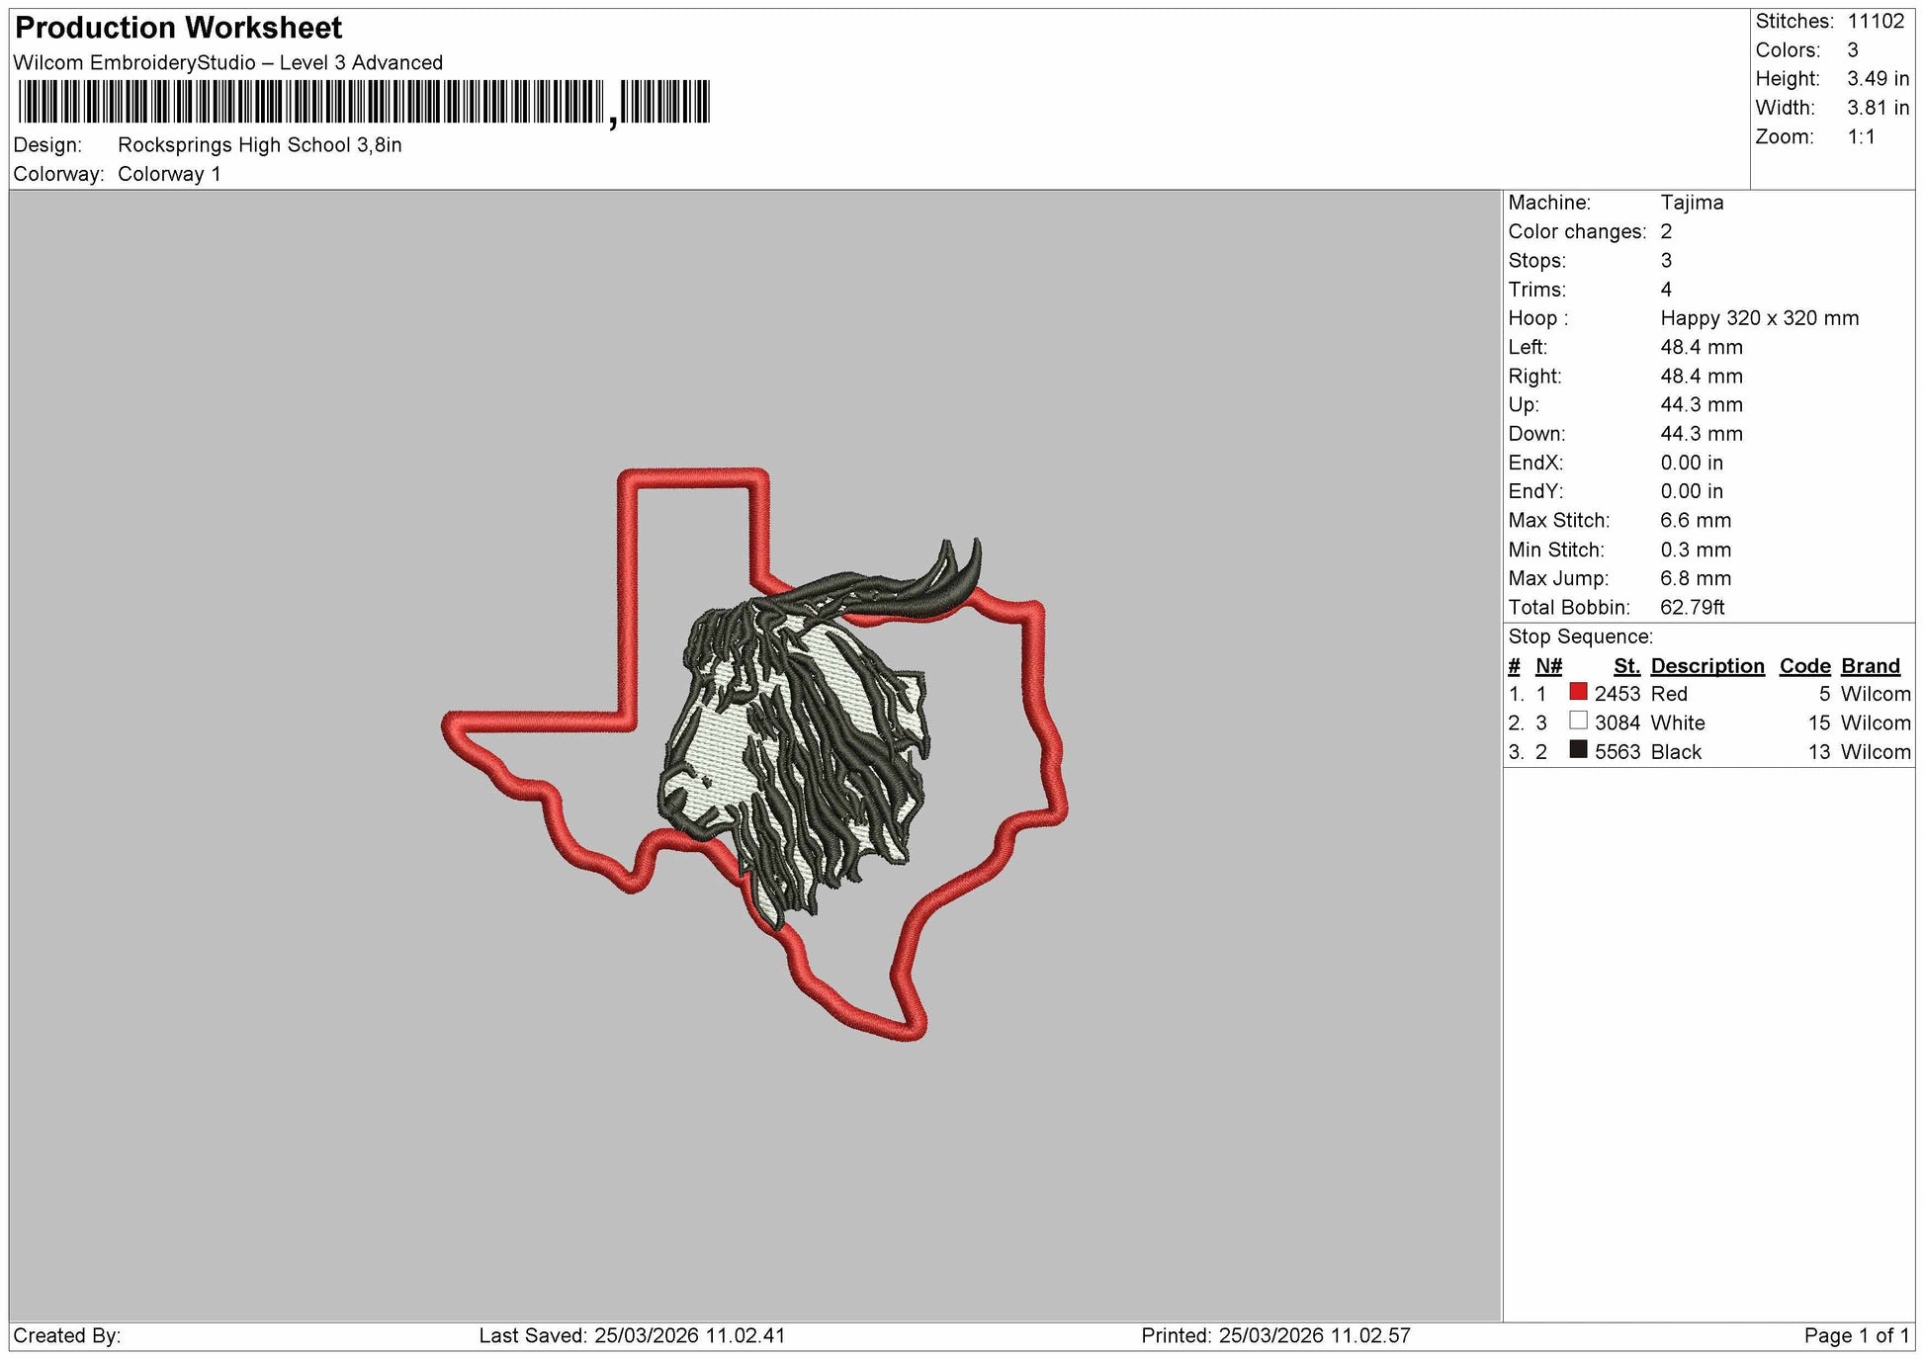
Task: Select the 5563 Black stop row
Action: point(1709,751)
